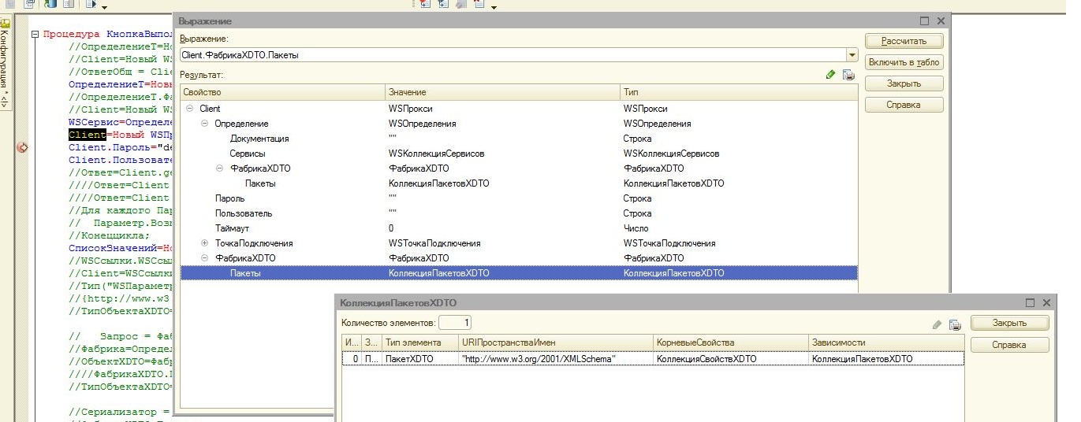Click the Рассчитать button
This screenshot has height=422, width=1081.
(904, 41)
